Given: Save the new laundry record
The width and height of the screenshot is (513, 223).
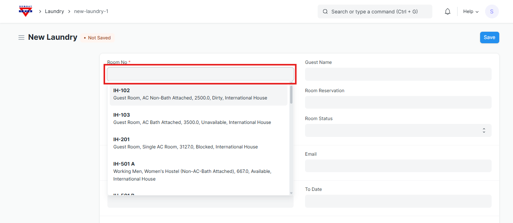Looking at the screenshot, I should (x=489, y=37).
